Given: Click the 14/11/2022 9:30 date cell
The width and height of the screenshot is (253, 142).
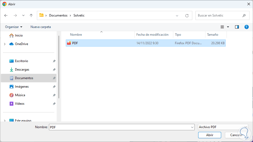Looking at the screenshot, I should coord(147,43).
